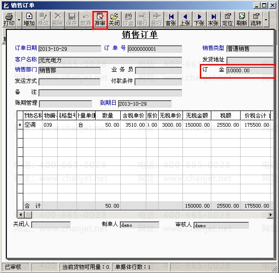Click the 数量 column header
Viewport: 279px width, 273px height.
[x=108, y=116]
